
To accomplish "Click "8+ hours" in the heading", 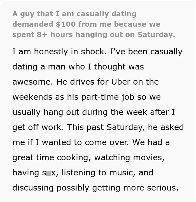I will click(55, 35).
